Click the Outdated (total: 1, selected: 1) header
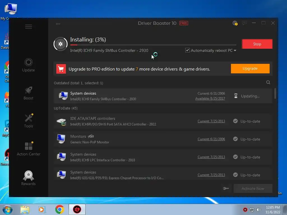287x215 pixels. click(78, 83)
